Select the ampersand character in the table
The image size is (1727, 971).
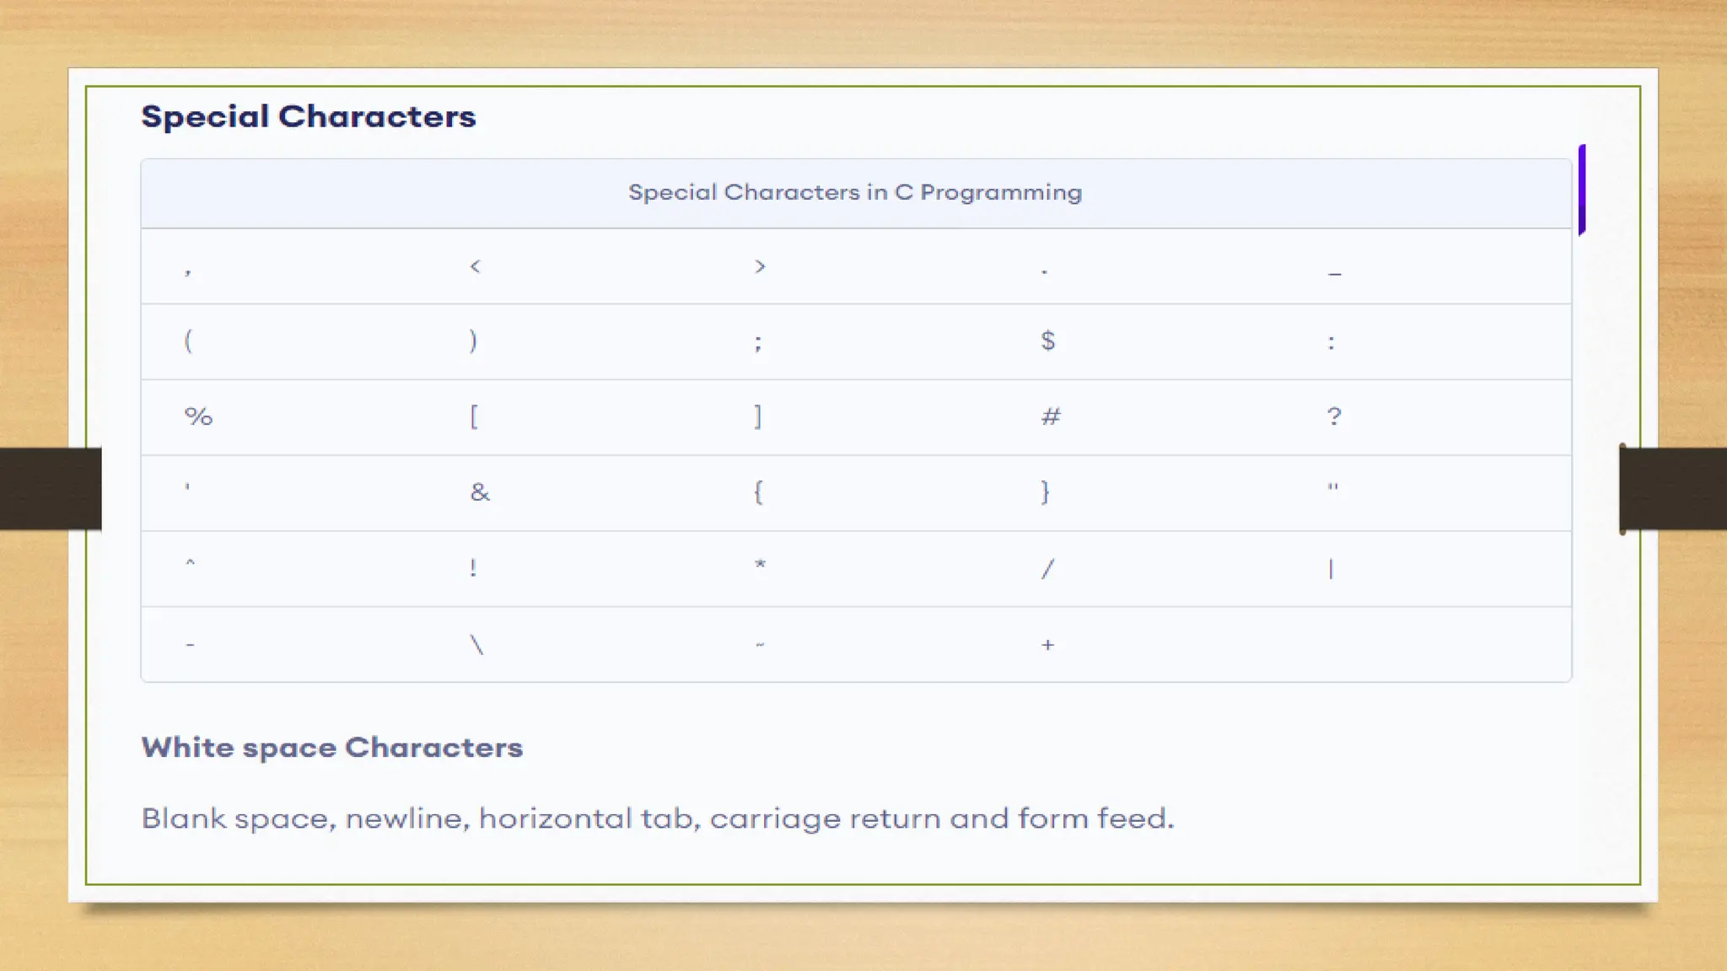tap(480, 492)
